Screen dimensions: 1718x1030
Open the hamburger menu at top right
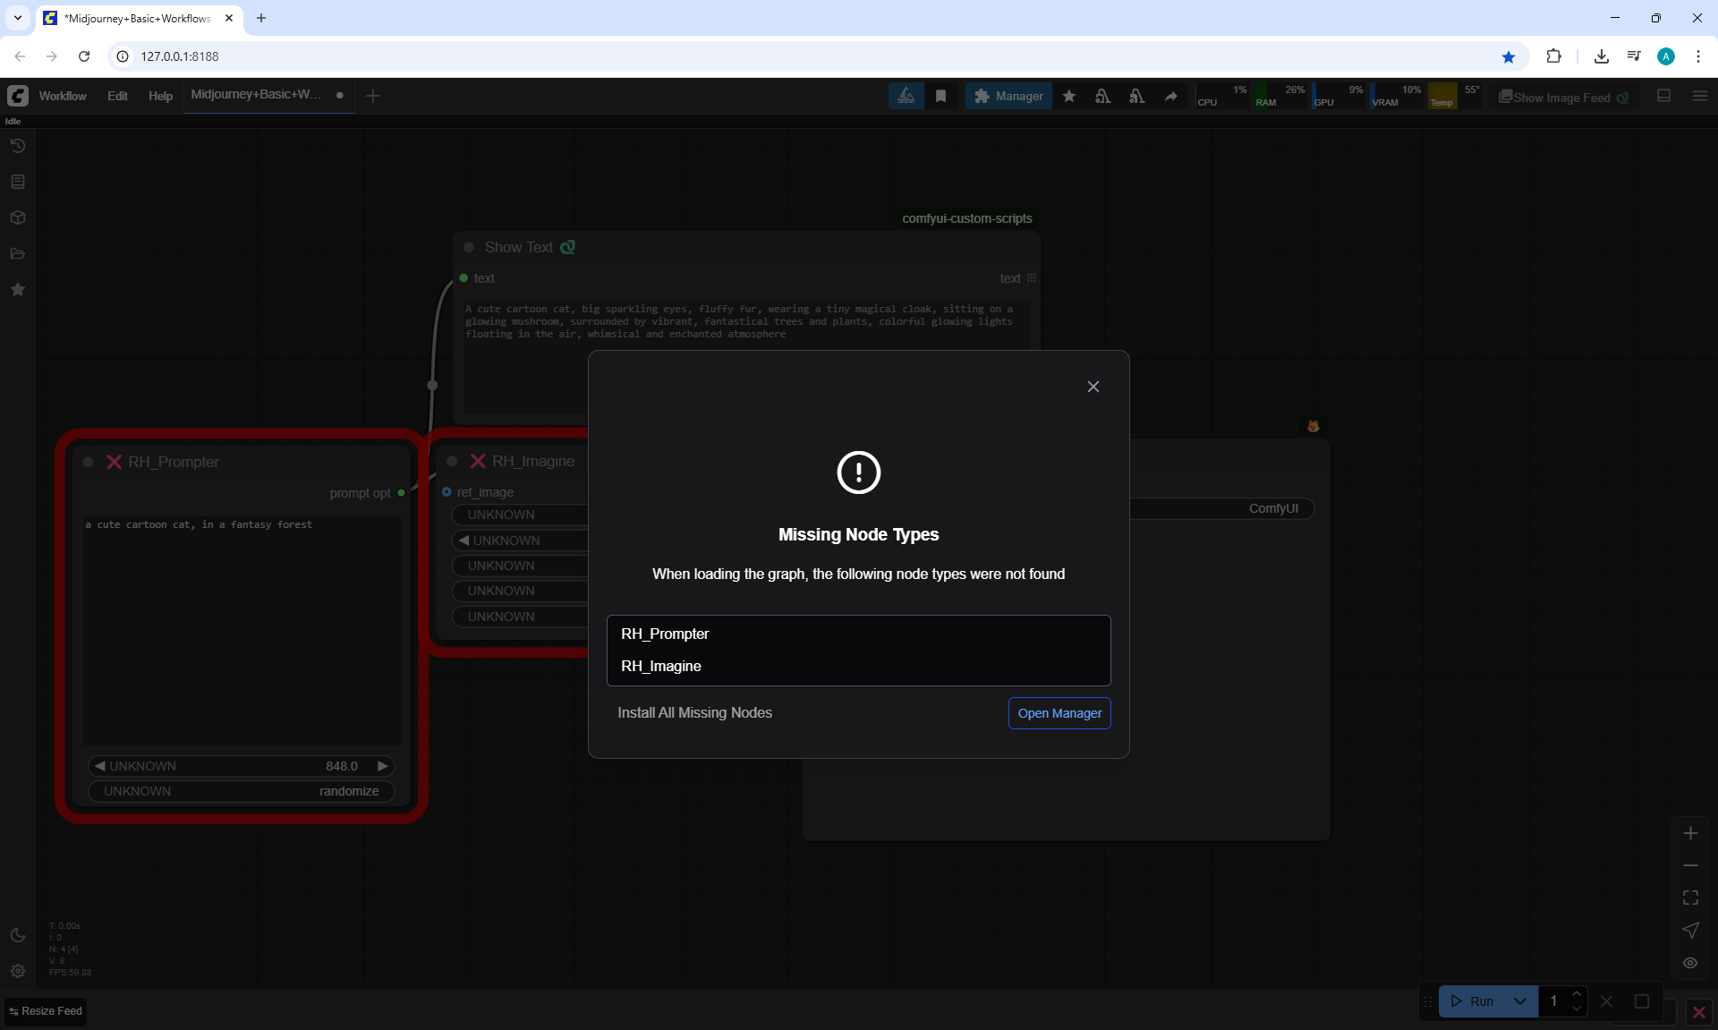point(1700,96)
